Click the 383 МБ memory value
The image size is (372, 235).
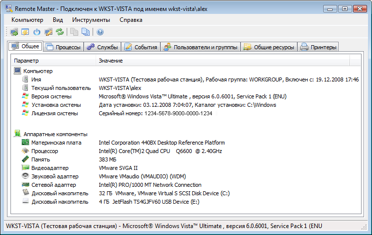[x=108, y=159]
